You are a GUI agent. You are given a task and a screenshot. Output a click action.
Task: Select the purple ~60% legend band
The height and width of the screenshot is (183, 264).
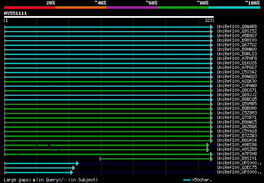[x=132, y=7]
